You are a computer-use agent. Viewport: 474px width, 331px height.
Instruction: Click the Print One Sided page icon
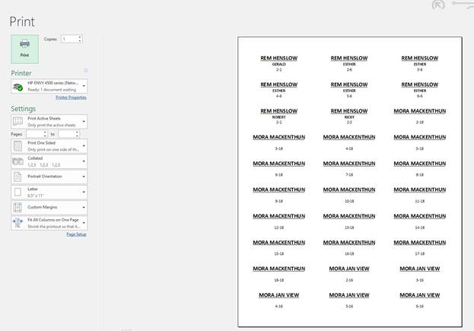pyautogui.click(x=17, y=146)
